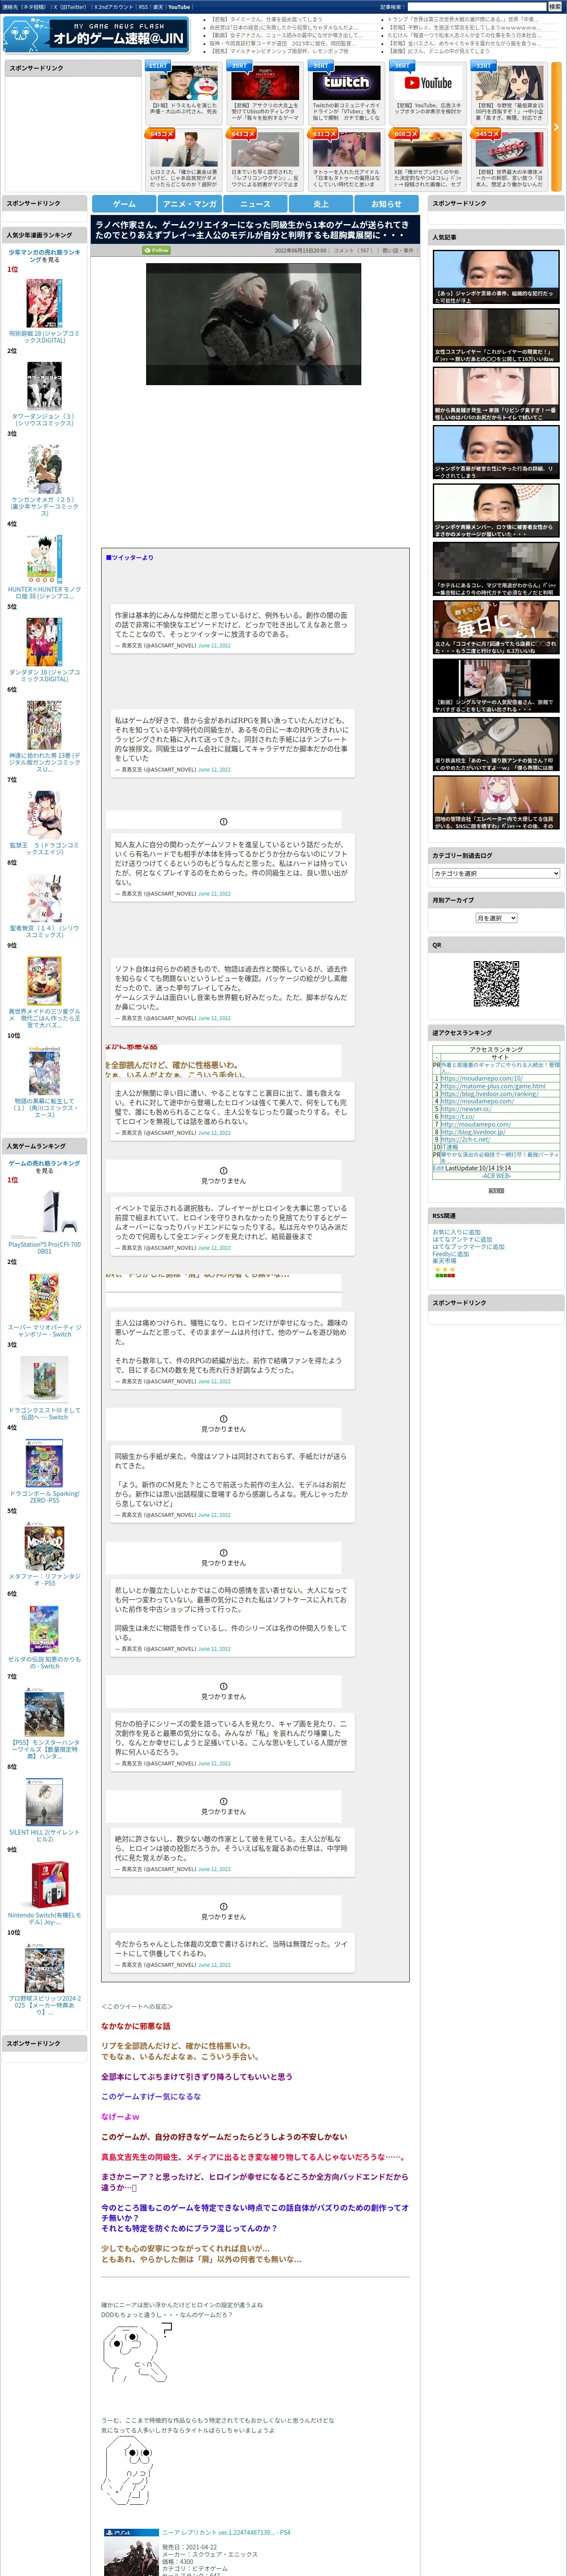The width and height of the screenshot is (567, 2576).
Task: Click 少年マンガの売れ筋ランキングを見る link
Action: 45,256
